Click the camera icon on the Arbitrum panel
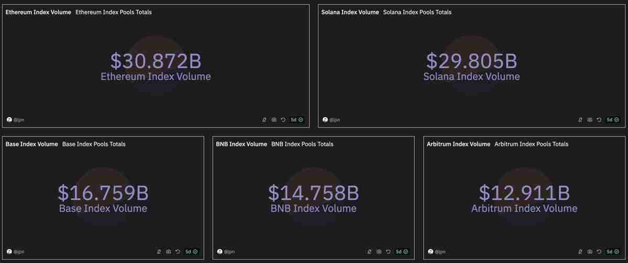Viewport: 628px width, 263px height. click(x=590, y=251)
